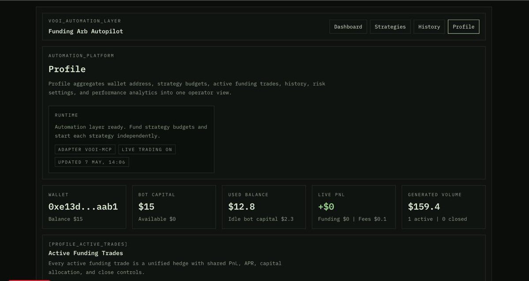
Task: Click the USED BALANCE card label
Action: click(248, 195)
